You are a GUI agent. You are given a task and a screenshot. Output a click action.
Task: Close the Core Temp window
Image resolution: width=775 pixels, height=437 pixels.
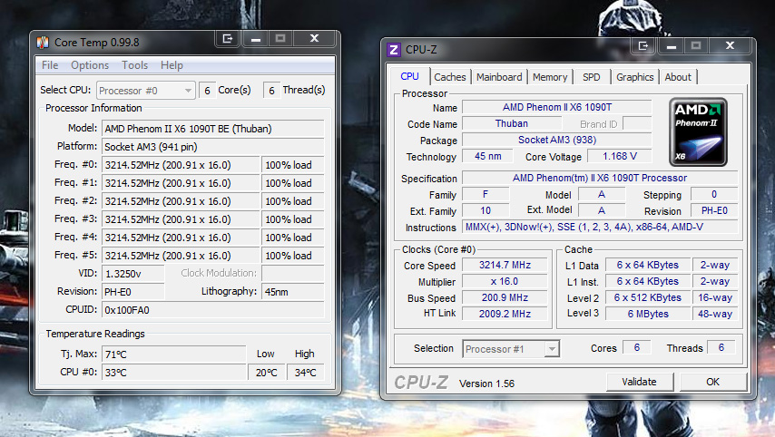[314, 38]
